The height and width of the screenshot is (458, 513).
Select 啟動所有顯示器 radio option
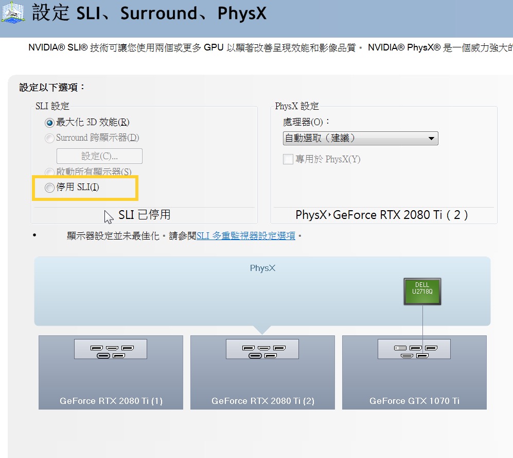point(49,172)
